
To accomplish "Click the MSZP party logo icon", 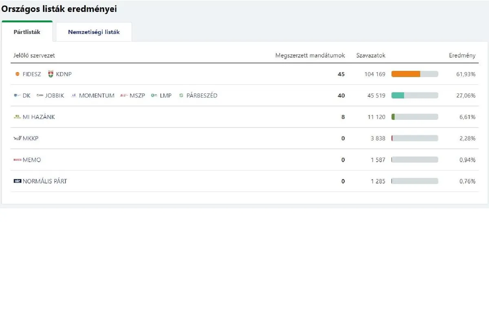I will [x=123, y=96].
